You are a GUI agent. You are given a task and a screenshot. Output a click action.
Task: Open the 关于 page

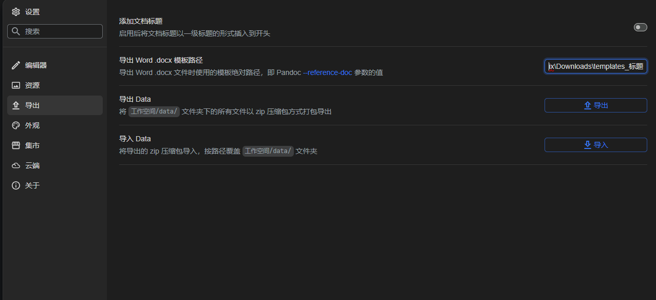click(32, 185)
